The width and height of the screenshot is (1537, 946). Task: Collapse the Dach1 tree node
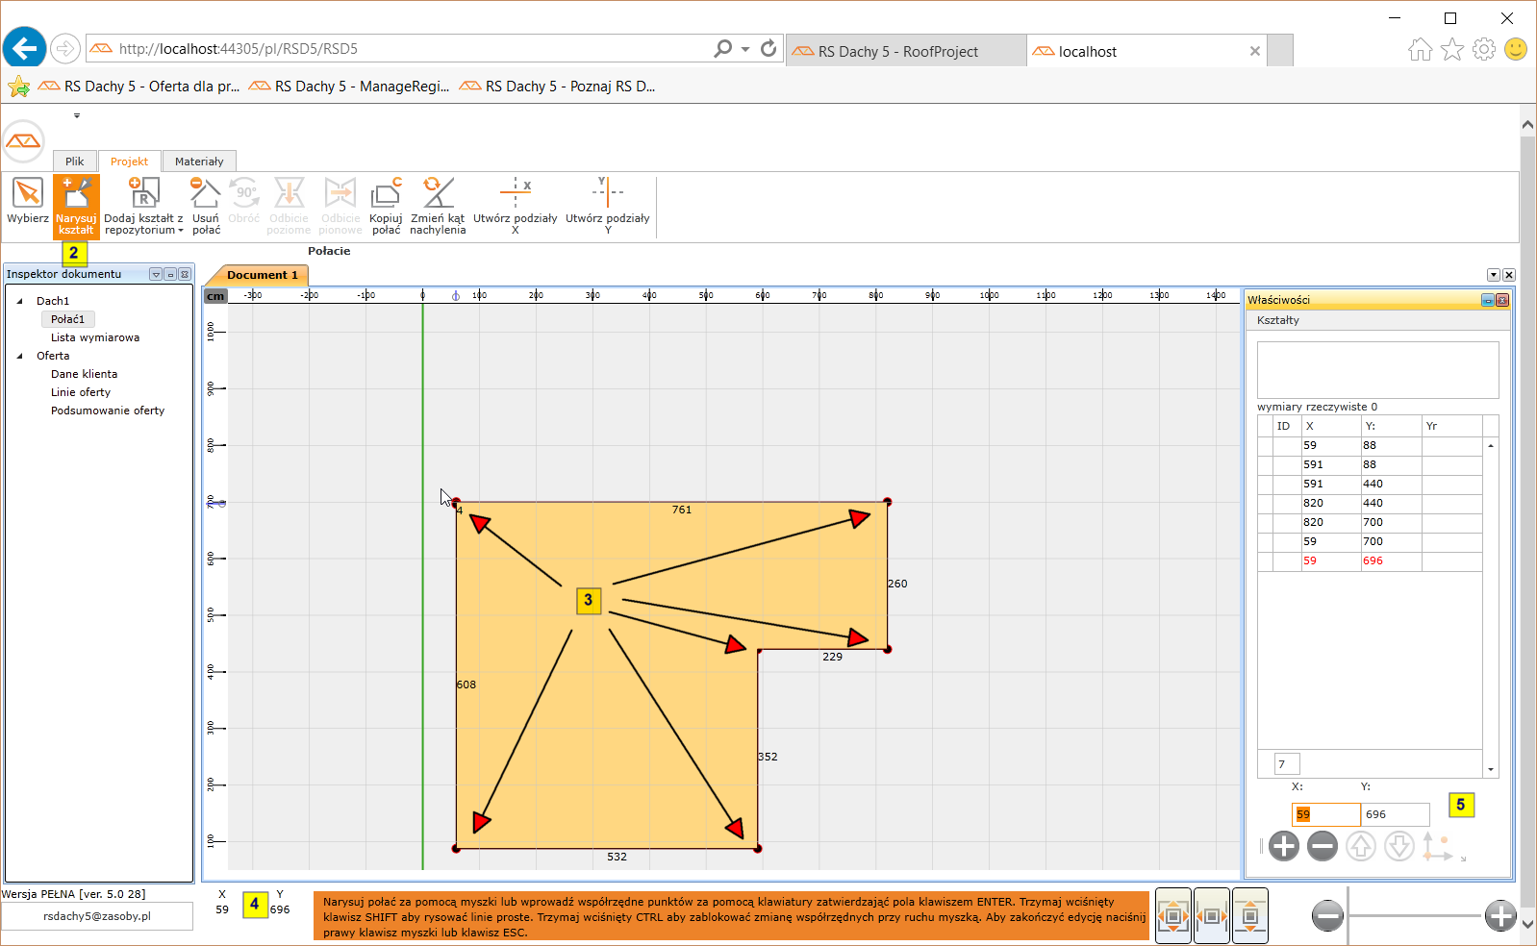(x=20, y=301)
